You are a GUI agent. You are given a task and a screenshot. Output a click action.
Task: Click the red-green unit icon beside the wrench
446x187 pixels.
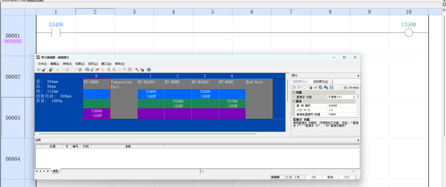point(142,70)
